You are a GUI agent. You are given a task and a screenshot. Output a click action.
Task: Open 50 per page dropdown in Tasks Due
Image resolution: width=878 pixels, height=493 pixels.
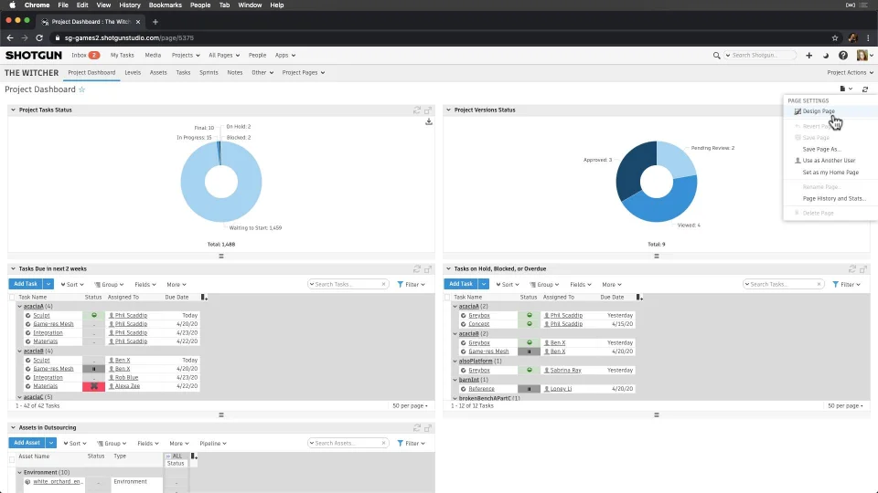click(x=410, y=405)
